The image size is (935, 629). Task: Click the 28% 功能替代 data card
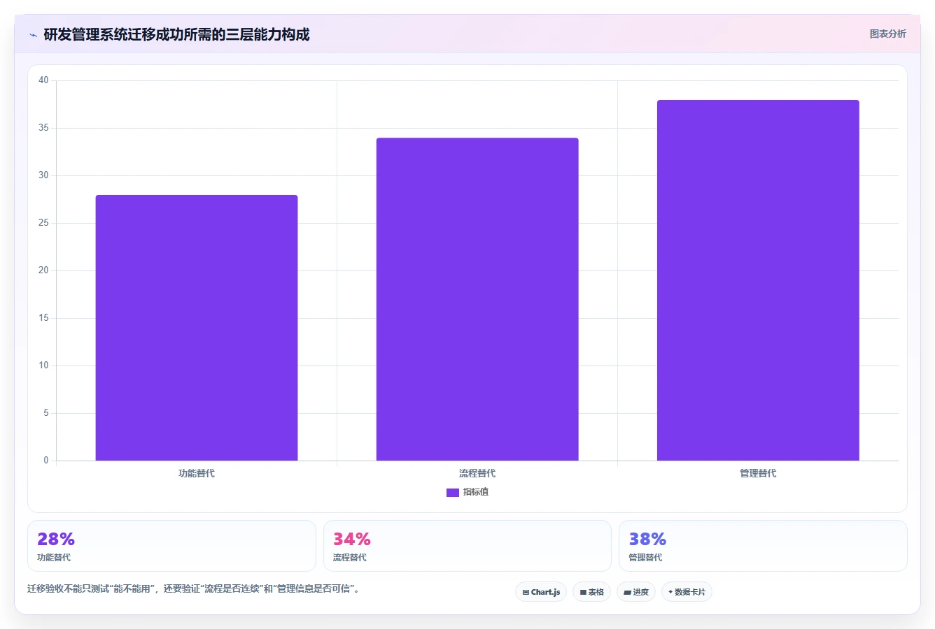pyautogui.click(x=171, y=546)
